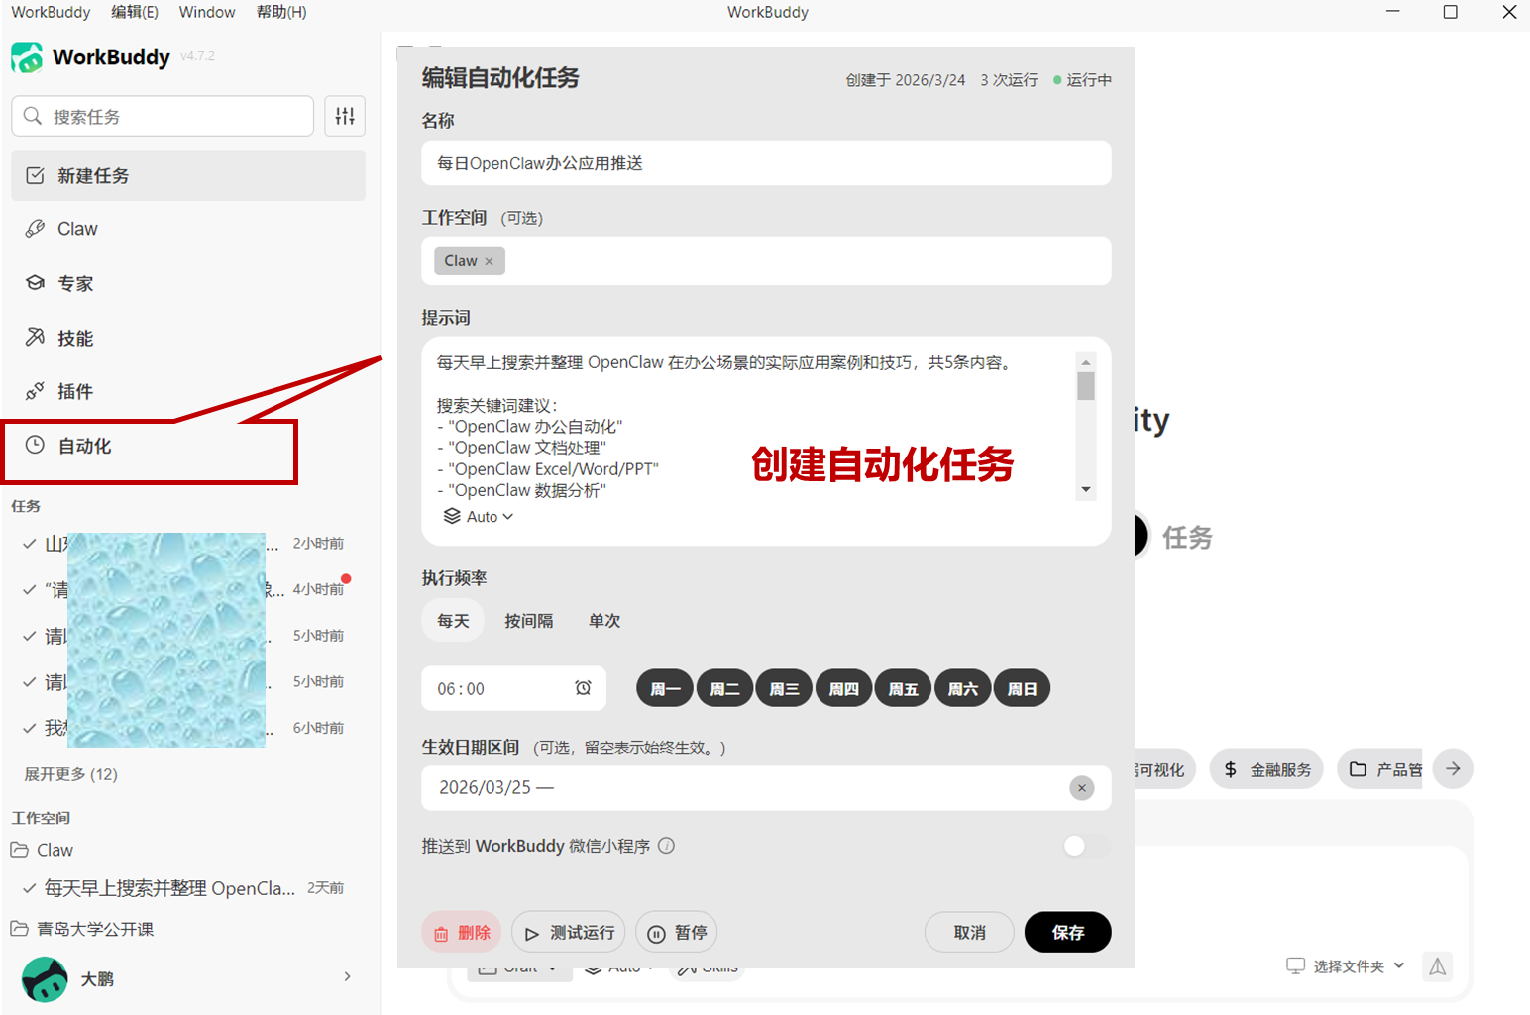
Task: Click the search magnifier icon
Action: 33,116
